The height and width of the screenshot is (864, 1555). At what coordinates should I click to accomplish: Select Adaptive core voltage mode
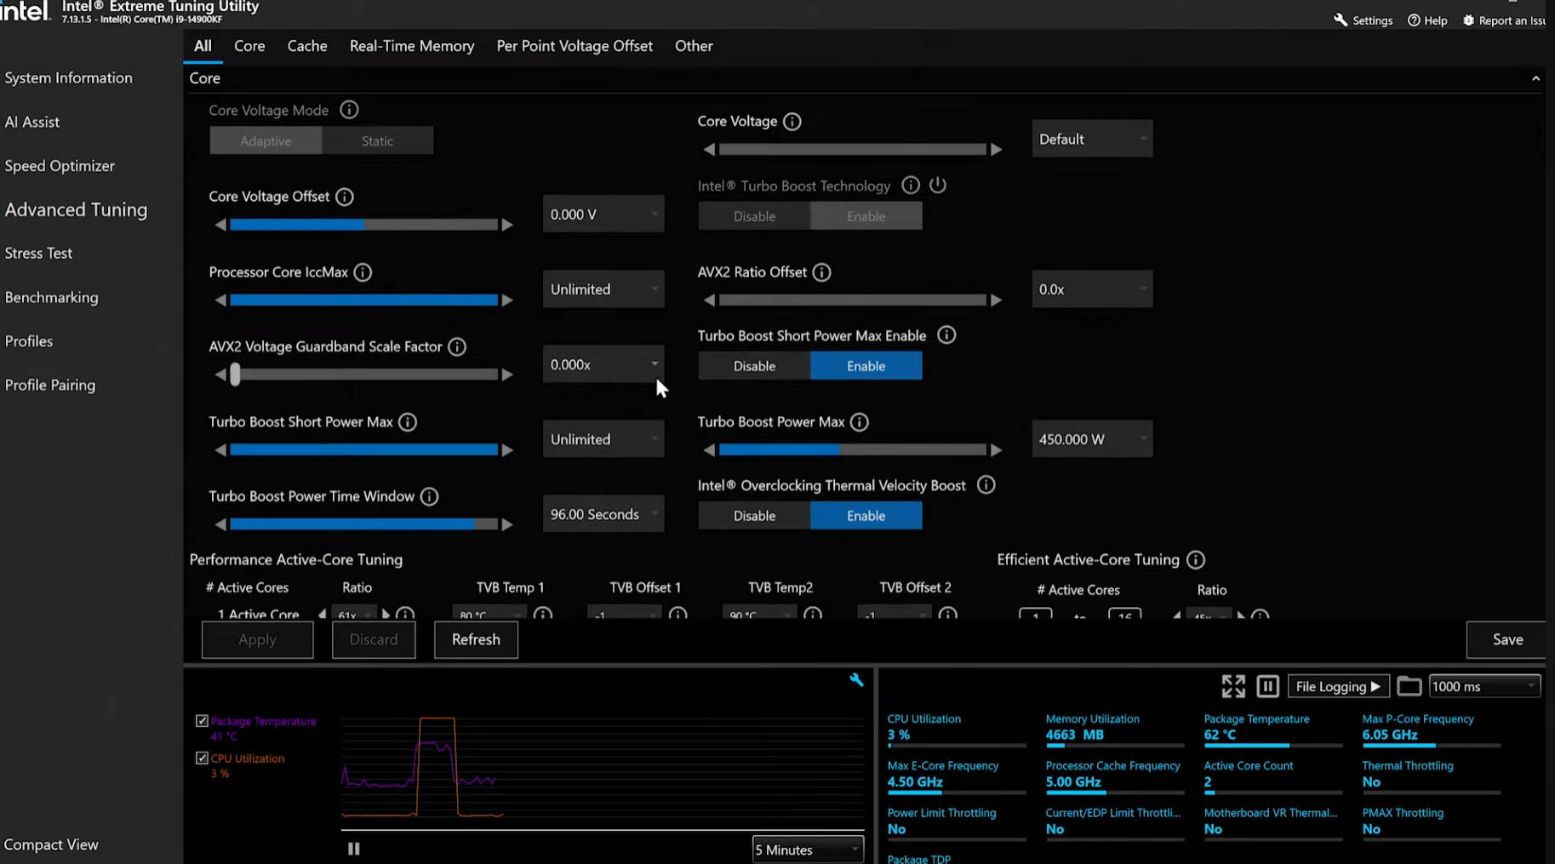click(266, 141)
